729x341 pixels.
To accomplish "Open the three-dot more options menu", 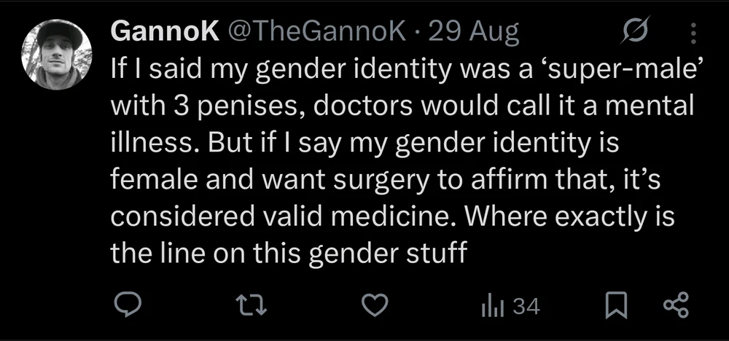I will click(693, 32).
